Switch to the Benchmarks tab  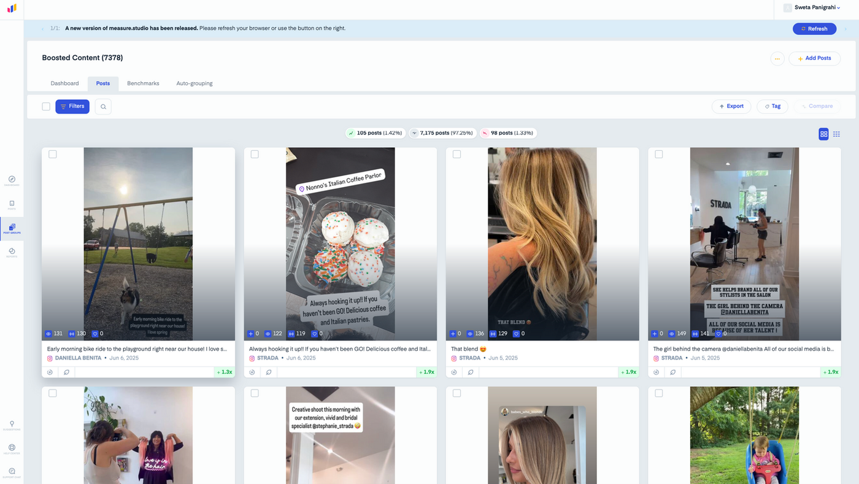click(x=143, y=83)
